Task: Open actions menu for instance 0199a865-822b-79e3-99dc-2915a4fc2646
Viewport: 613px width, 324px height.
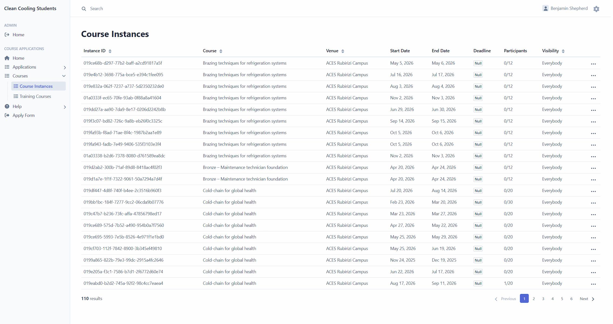Action: pyautogui.click(x=593, y=261)
